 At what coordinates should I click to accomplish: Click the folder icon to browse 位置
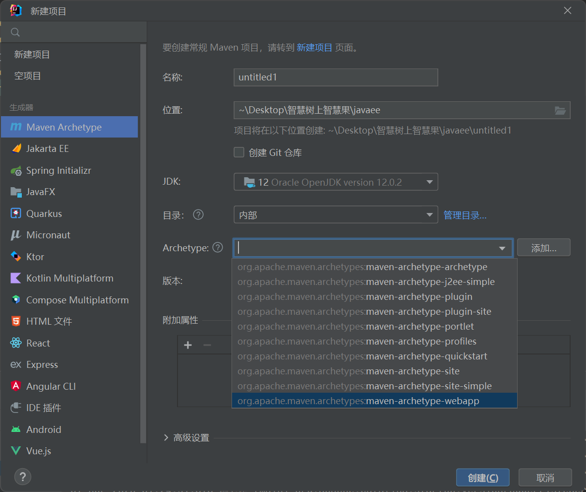click(561, 110)
